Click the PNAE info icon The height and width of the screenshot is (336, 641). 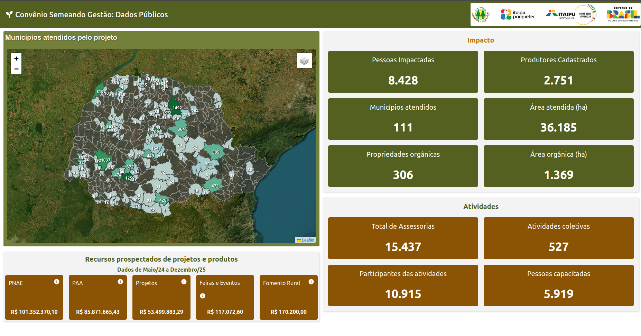pos(57,282)
